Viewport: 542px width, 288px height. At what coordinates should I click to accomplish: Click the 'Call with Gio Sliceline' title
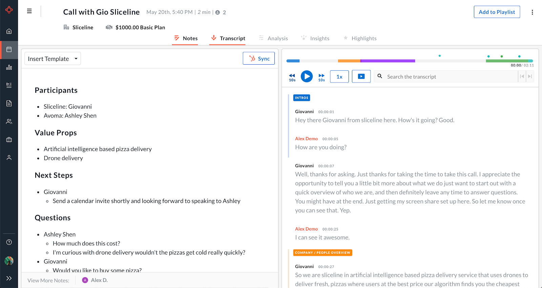[101, 12]
